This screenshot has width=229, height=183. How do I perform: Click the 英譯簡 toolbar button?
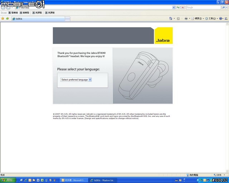tap(50, 13)
